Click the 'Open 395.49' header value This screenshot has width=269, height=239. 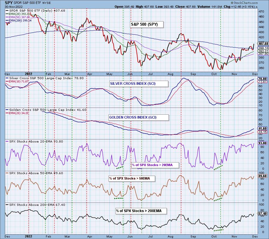124,7
